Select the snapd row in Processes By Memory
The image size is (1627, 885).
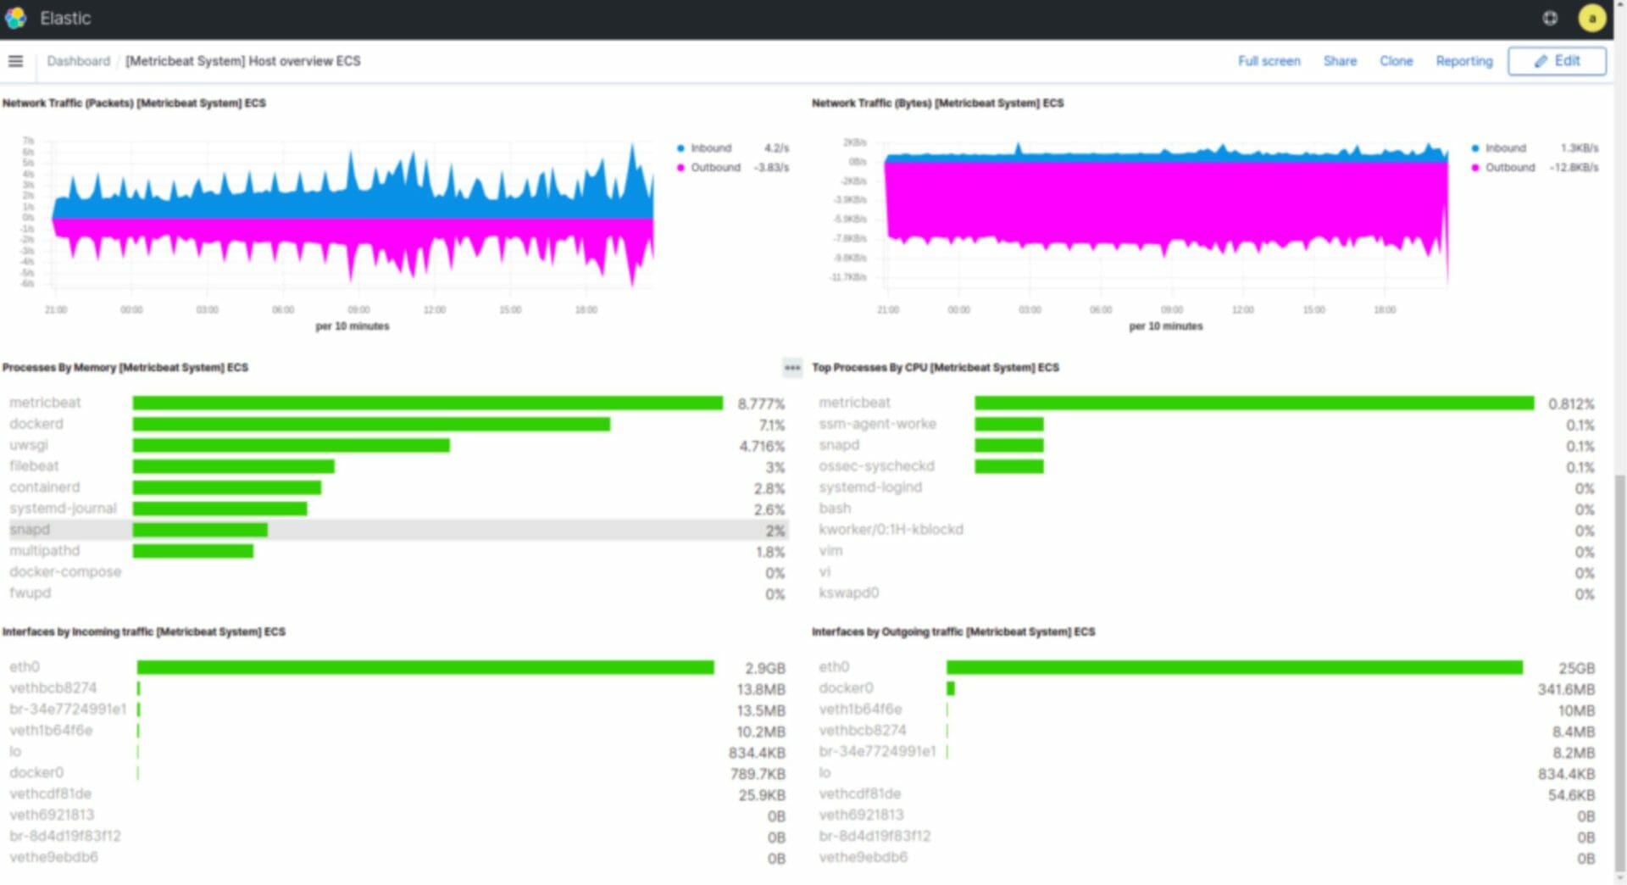[x=30, y=530]
